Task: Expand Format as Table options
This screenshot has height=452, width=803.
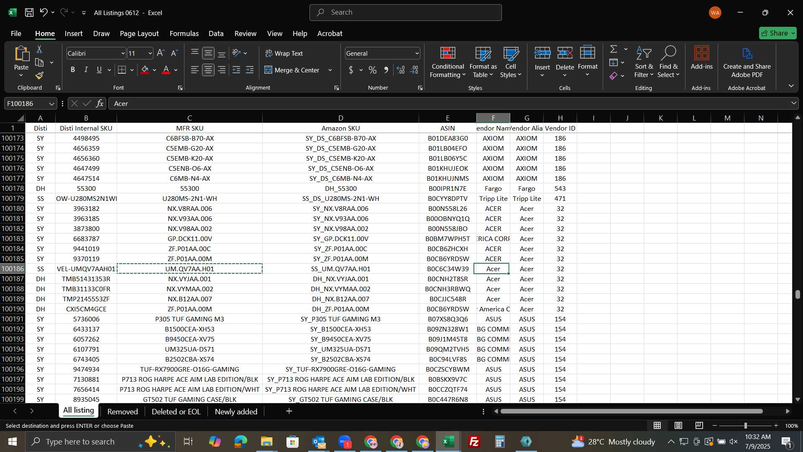Action: (x=483, y=62)
